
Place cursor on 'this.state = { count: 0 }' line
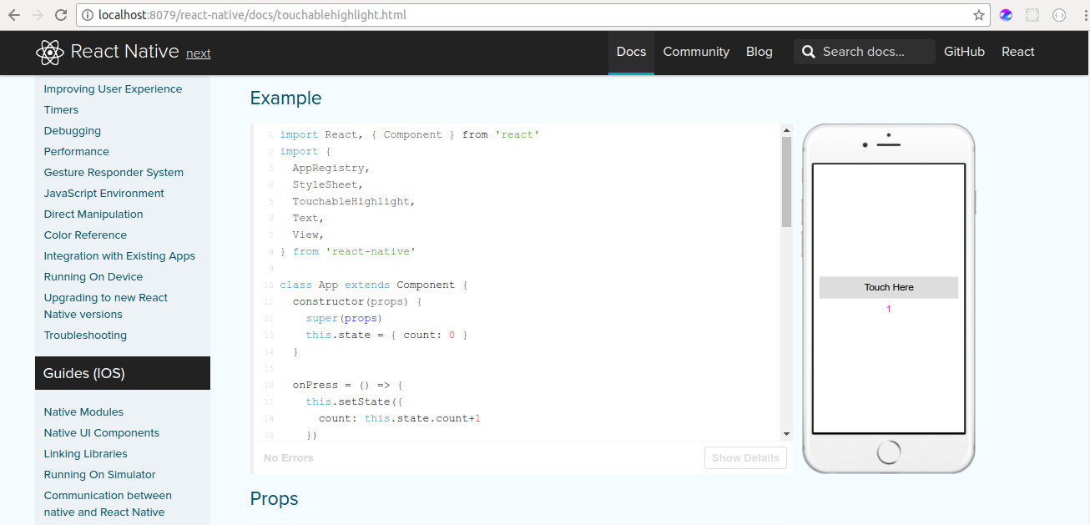386,335
